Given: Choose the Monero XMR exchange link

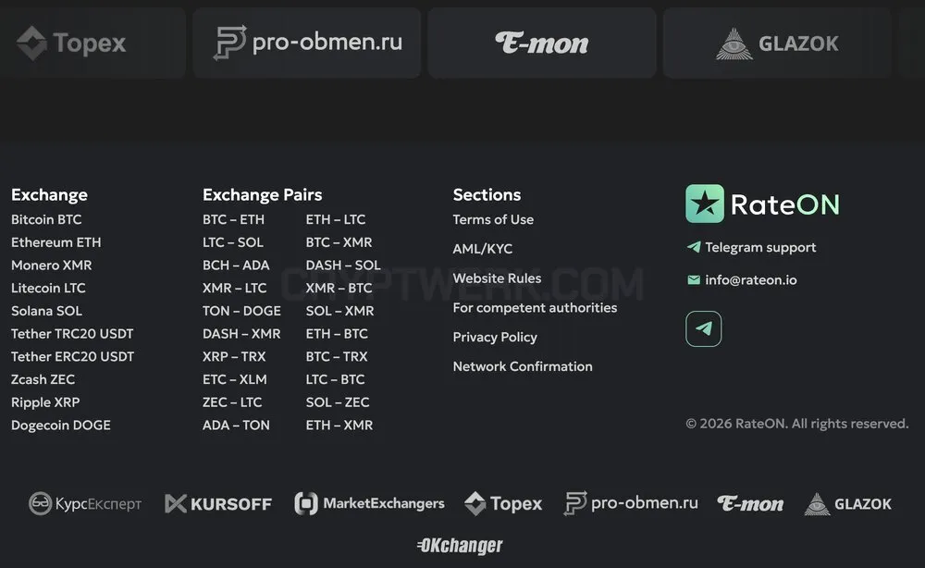Looking at the screenshot, I should tap(51, 265).
